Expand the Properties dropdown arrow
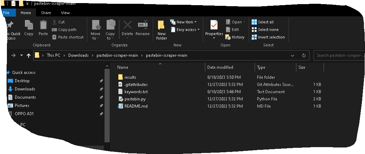 point(214,38)
